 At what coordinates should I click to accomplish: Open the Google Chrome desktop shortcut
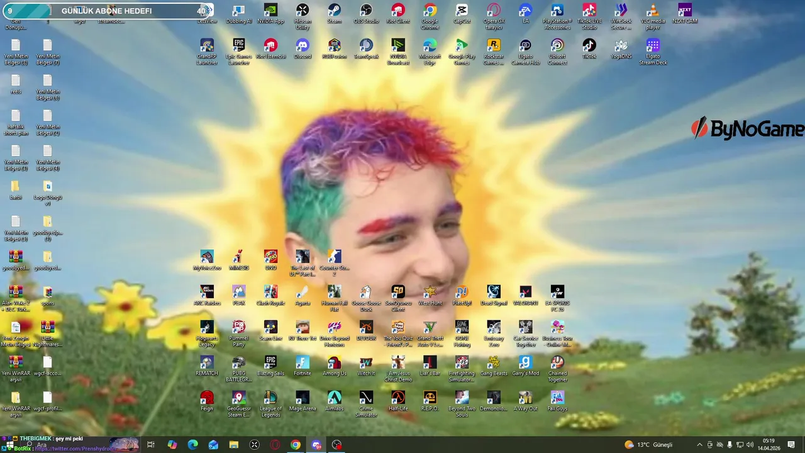[430, 17]
